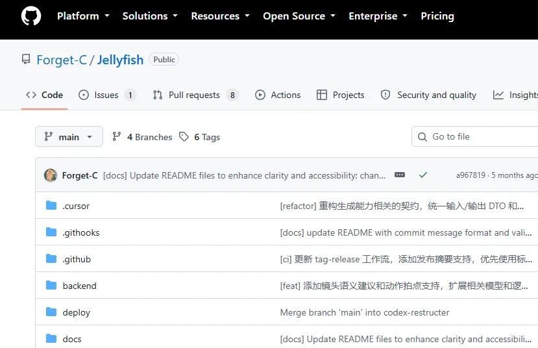Expand the Platform menu
Screen dimensions: 538x348
coord(83,16)
